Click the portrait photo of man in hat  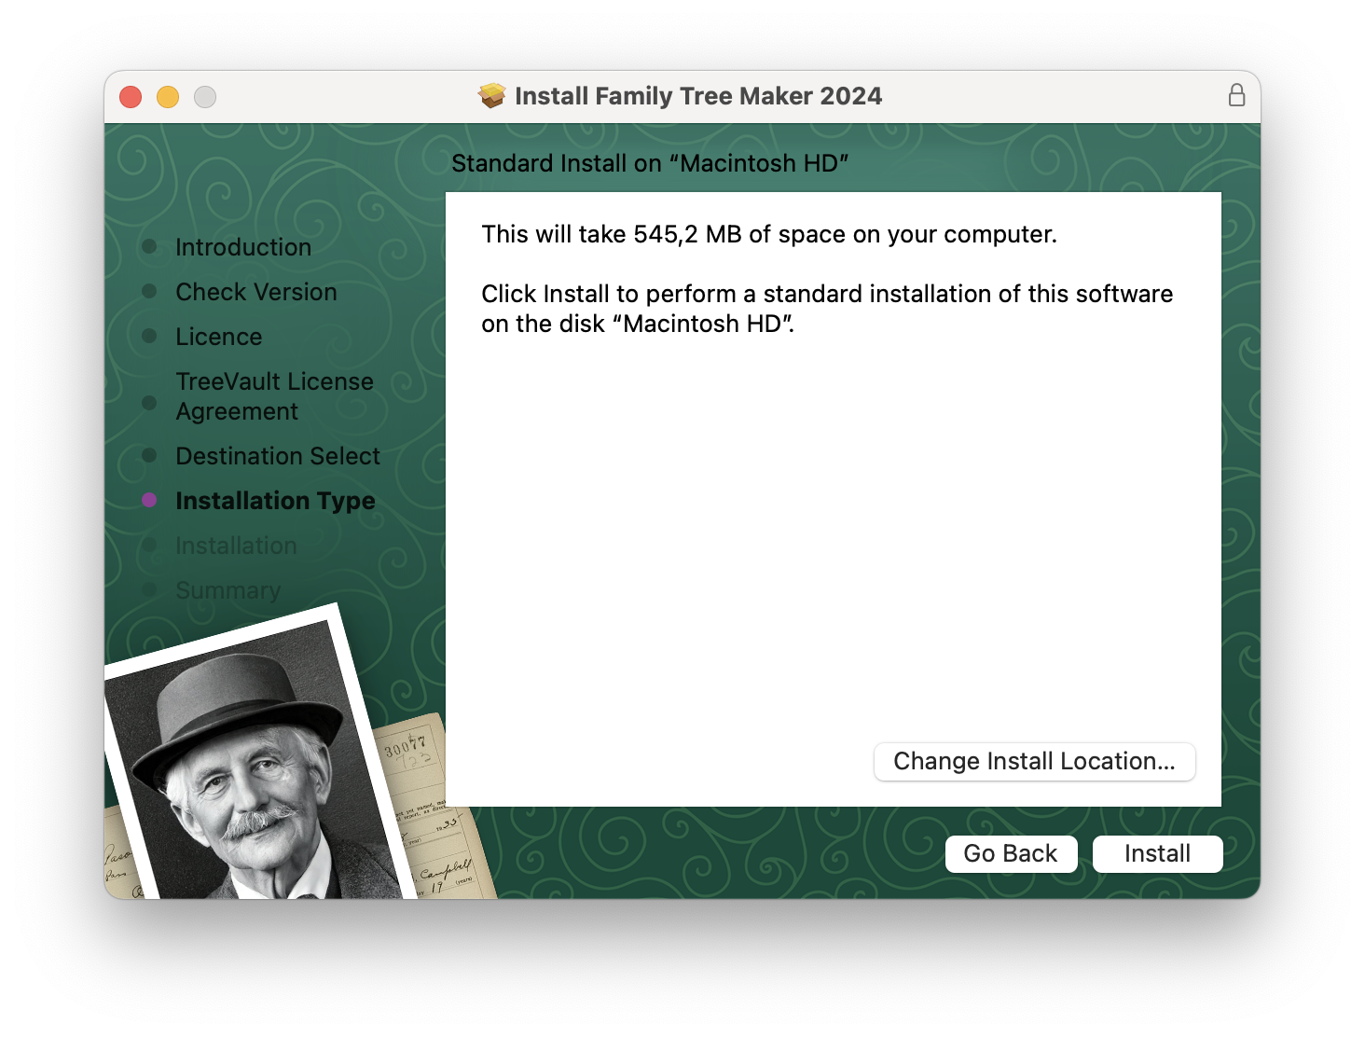point(247,765)
